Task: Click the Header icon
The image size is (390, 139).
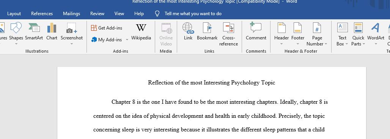Action: [281, 28]
